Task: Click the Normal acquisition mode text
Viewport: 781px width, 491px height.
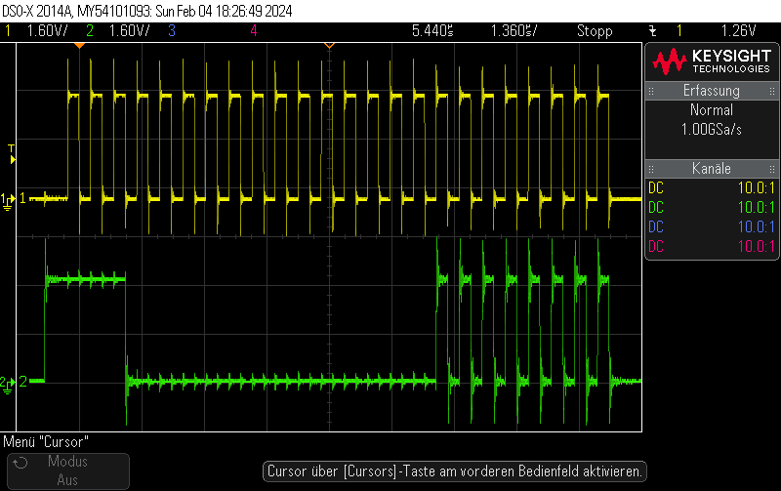Action: tap(712, 109)
